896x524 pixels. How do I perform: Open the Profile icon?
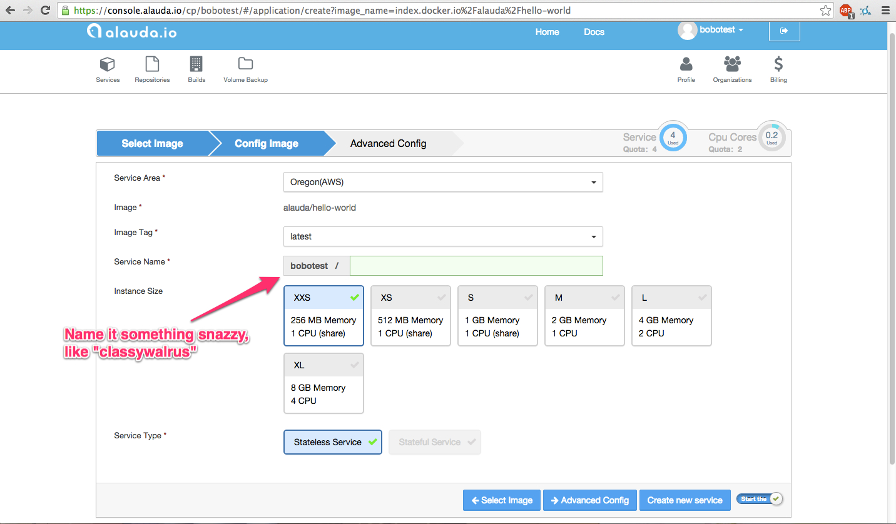pyautogui.click(x=686, y=64)
